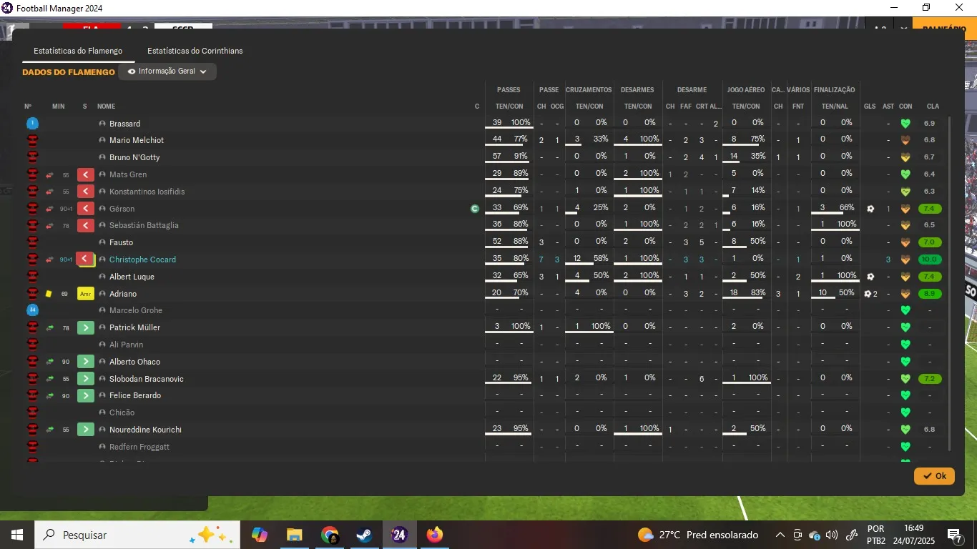Open Google Chrome from the taskbar
This screenshot has width=977, height=549.
pyautogui.click(x=330, y=535)
